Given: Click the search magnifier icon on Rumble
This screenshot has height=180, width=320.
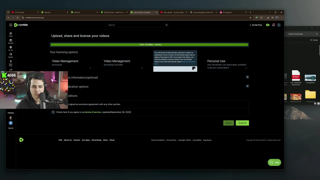Looking at the screenshot, I should (x=166, y=25).
